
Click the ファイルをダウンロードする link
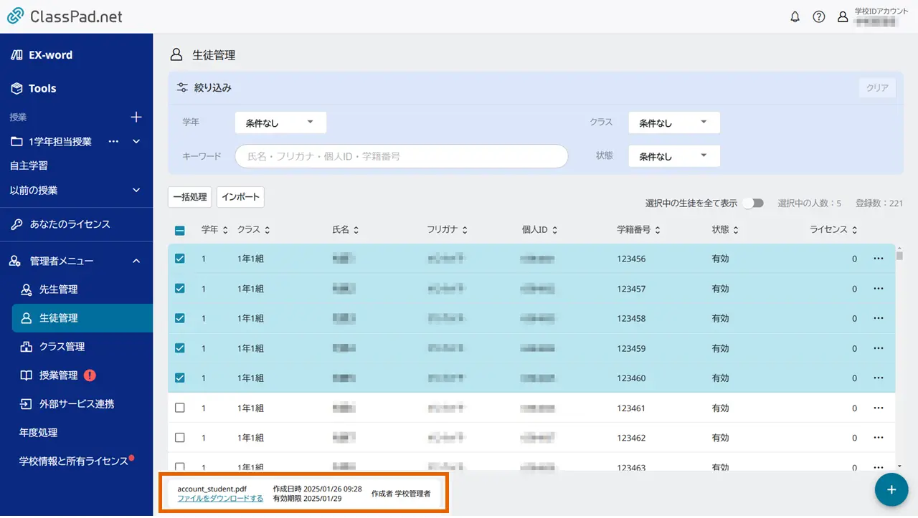(220, 499)
